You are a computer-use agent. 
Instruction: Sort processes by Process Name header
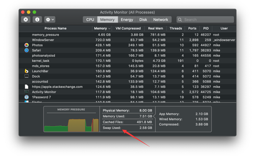tap(55, 28)
